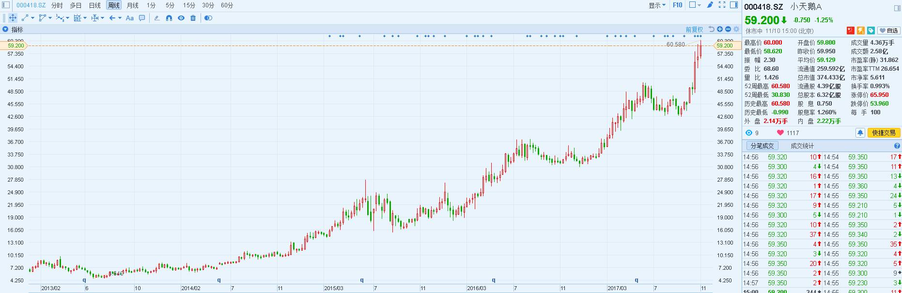
Task: Select the move/pan cursor tool
Action: pos(13,18)
